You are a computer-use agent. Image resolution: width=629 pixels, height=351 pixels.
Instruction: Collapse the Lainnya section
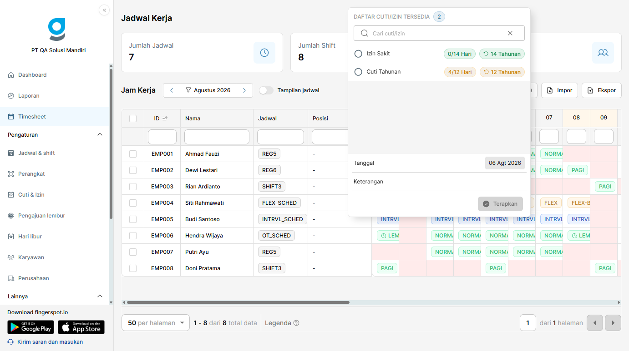(x=100, y=297)
